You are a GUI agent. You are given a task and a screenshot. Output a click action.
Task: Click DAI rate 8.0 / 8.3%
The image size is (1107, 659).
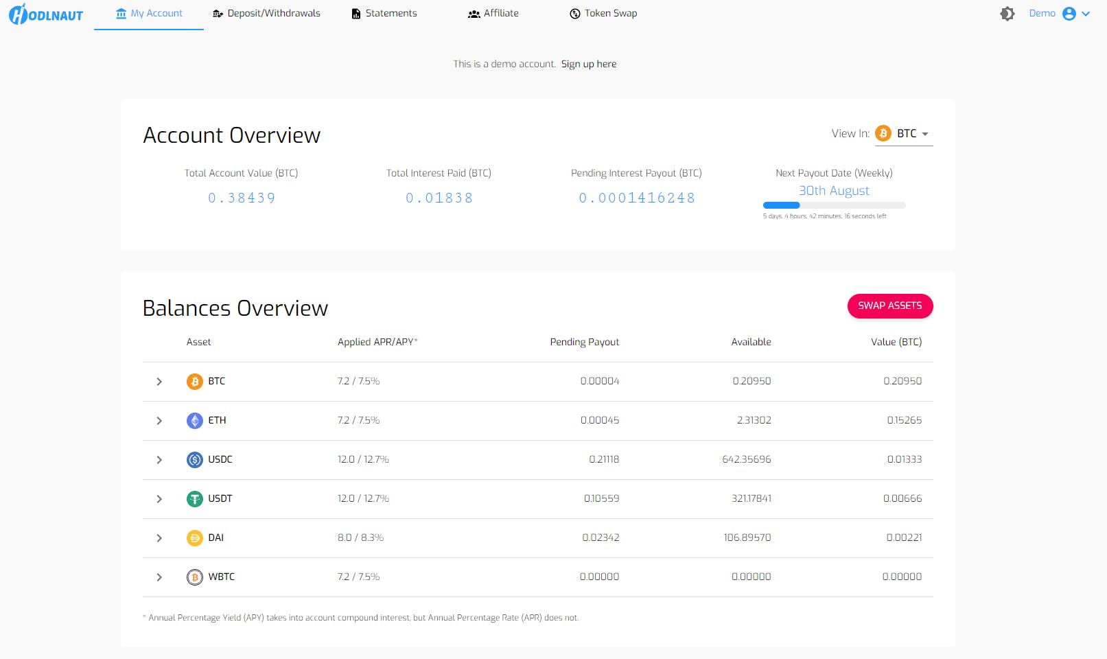360,538
